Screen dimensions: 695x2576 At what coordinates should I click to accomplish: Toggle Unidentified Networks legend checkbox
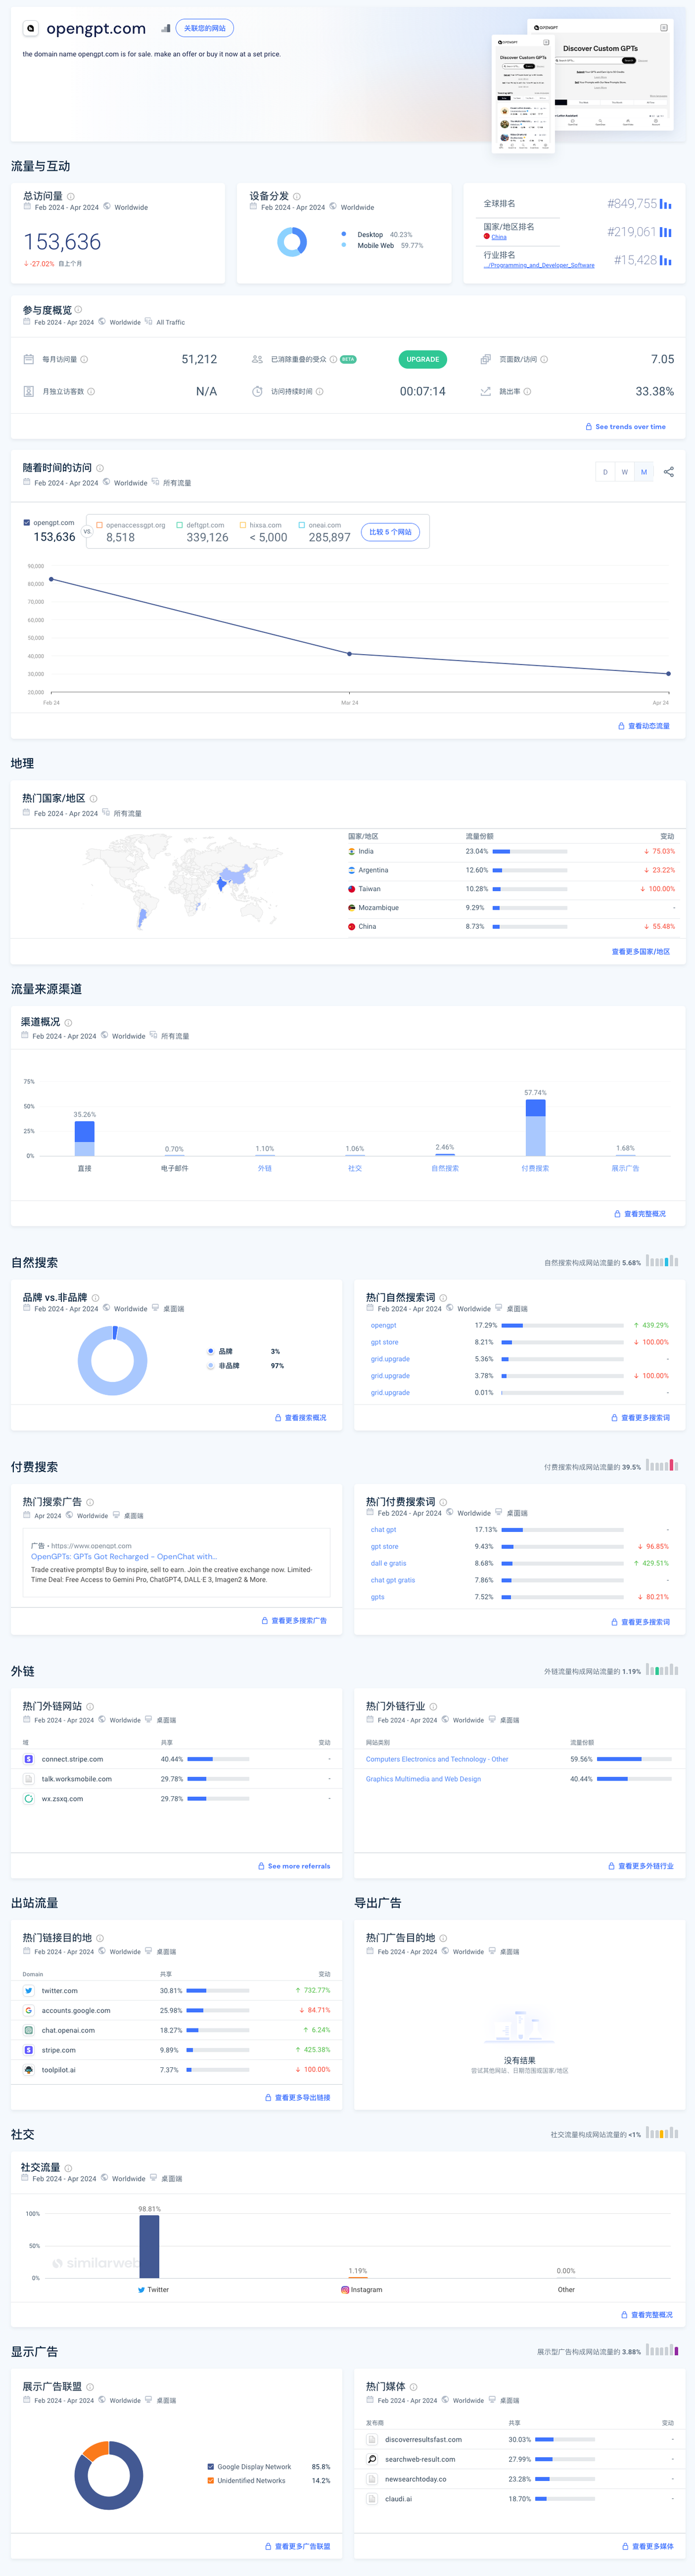210,2481
